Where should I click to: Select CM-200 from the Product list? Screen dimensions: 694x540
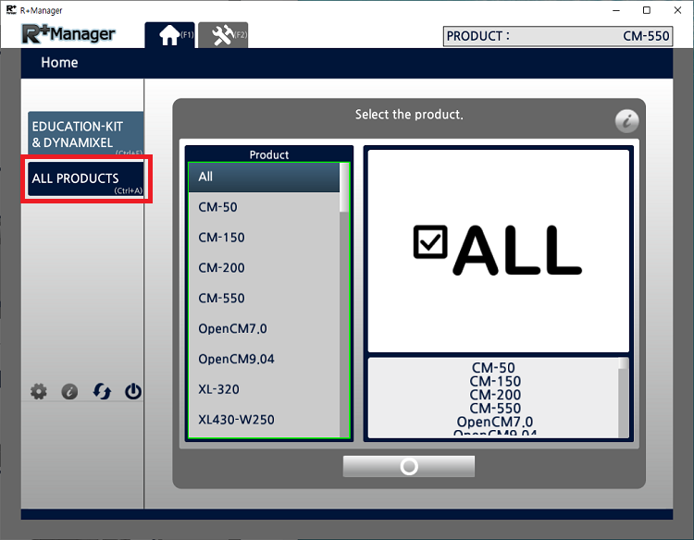click(x=264, y=268)
